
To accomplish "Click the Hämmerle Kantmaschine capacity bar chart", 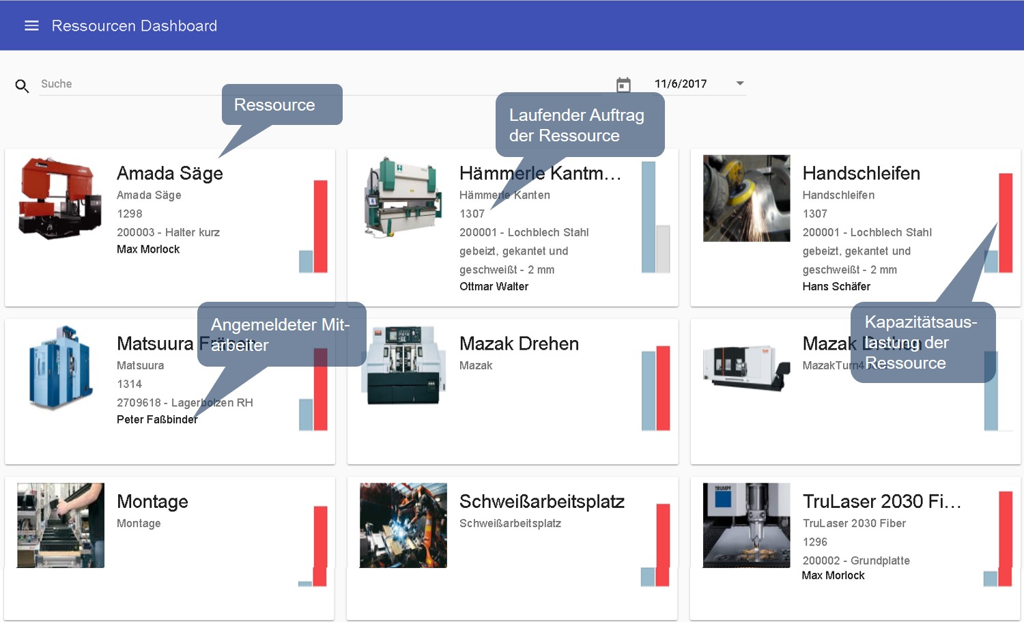I will [656, 217].
